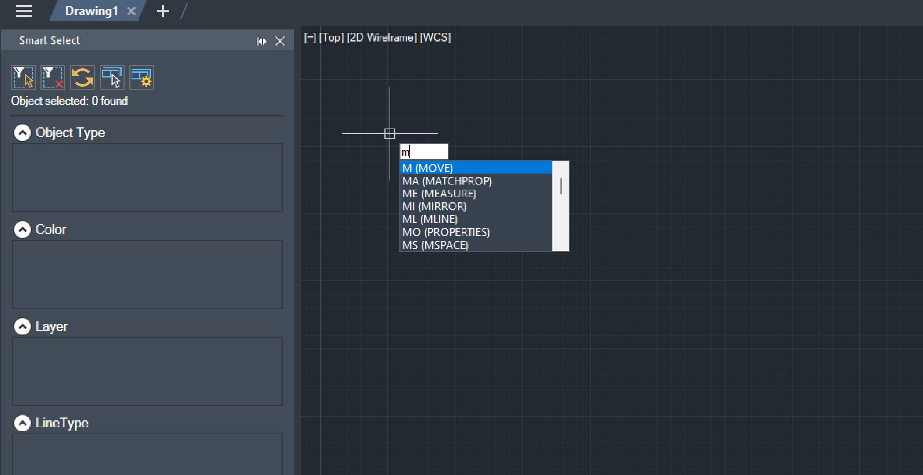Click the command input field with 'm'
923x475 pixels.
point(424,152)
